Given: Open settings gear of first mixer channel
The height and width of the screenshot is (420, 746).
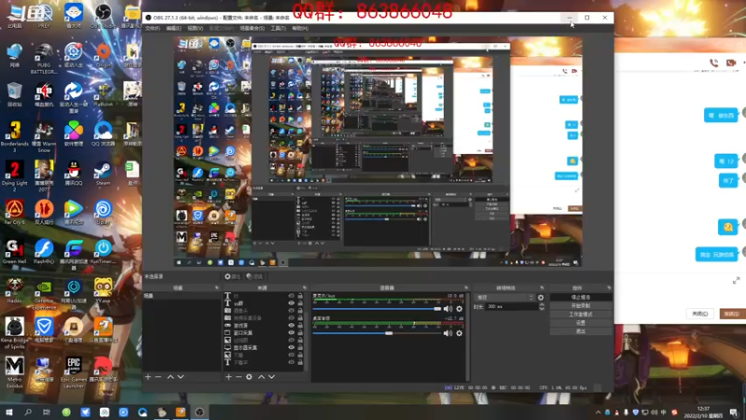Looking at the screenshot, I should pos(459,309).
